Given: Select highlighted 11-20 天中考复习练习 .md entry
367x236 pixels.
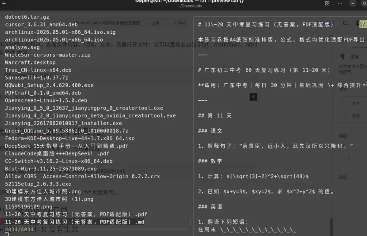Looking at the screenshot, I should pyautogui.click(x=75, y=222).
